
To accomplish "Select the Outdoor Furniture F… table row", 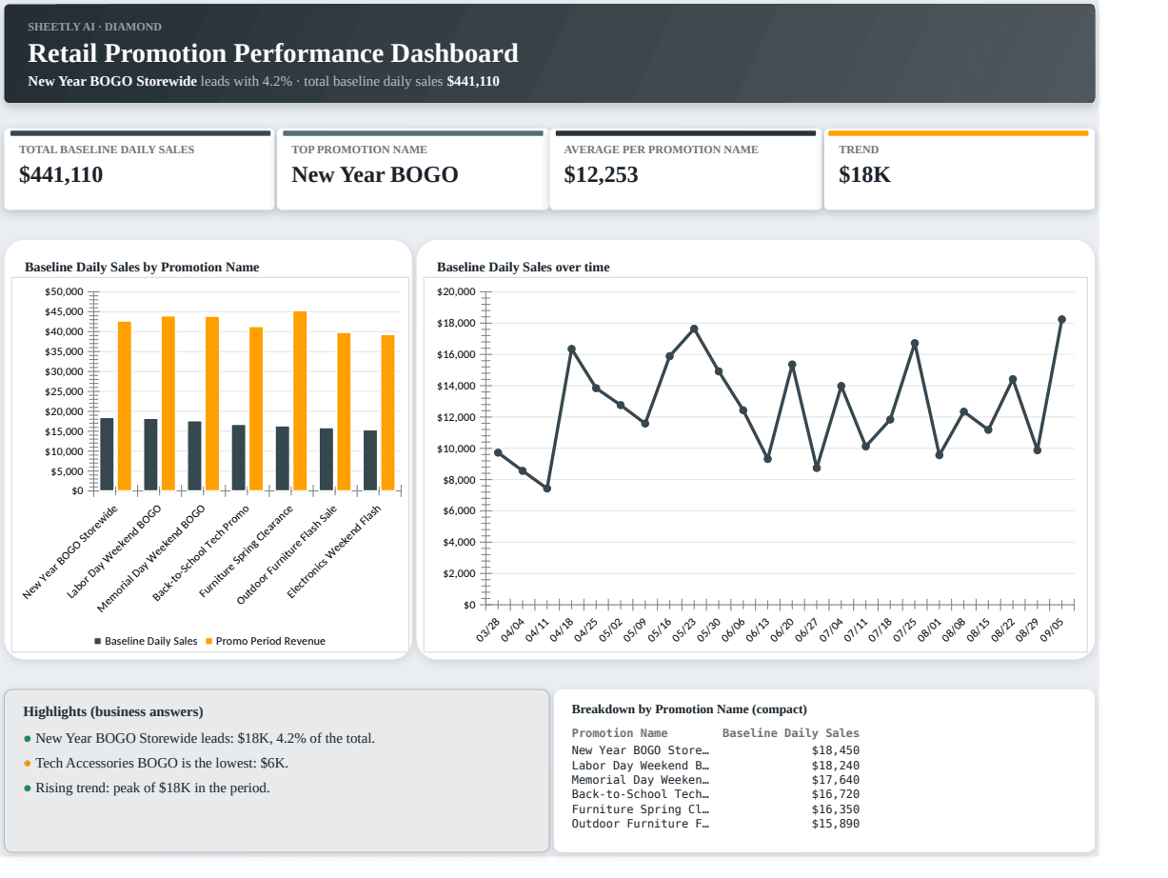I will (x=716, y=824).
